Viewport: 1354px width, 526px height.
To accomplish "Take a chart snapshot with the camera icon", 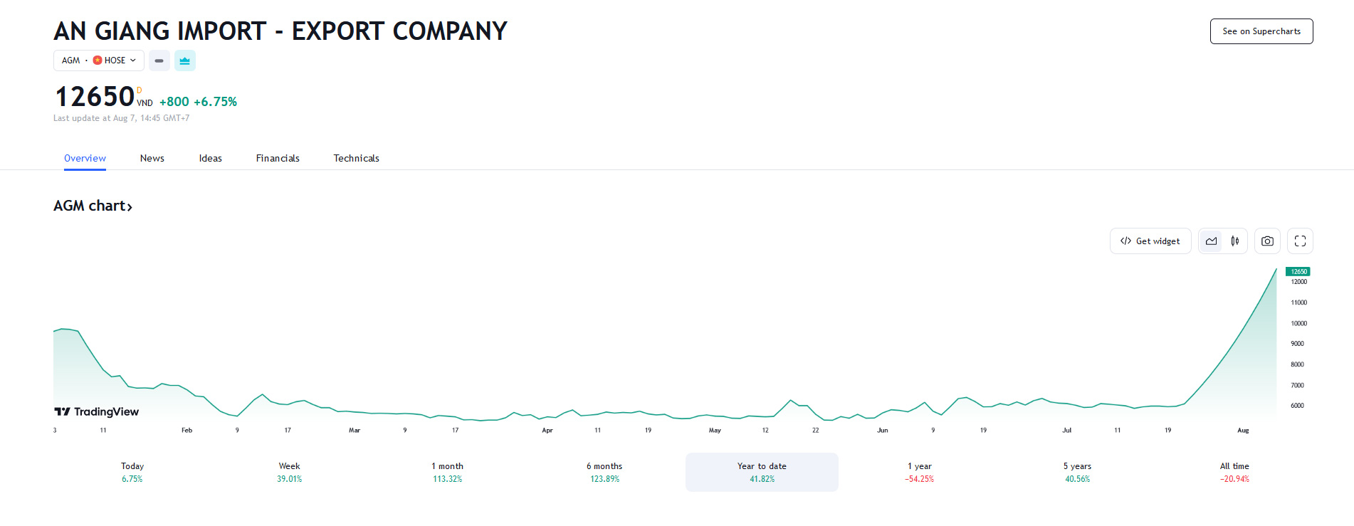I will (x=1267, y=241).
